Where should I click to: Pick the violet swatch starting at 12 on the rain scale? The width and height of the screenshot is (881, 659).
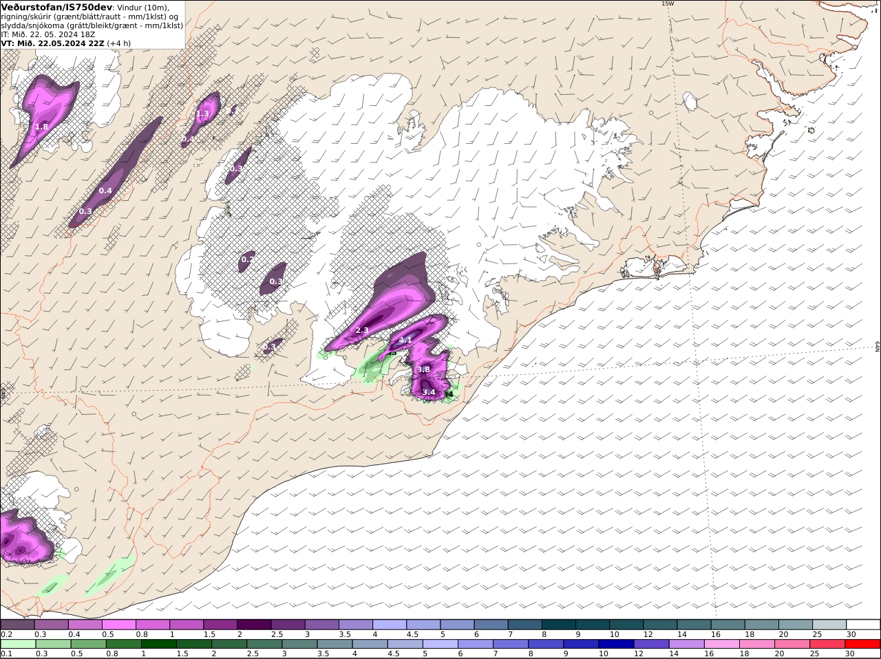tap(651, 645)
